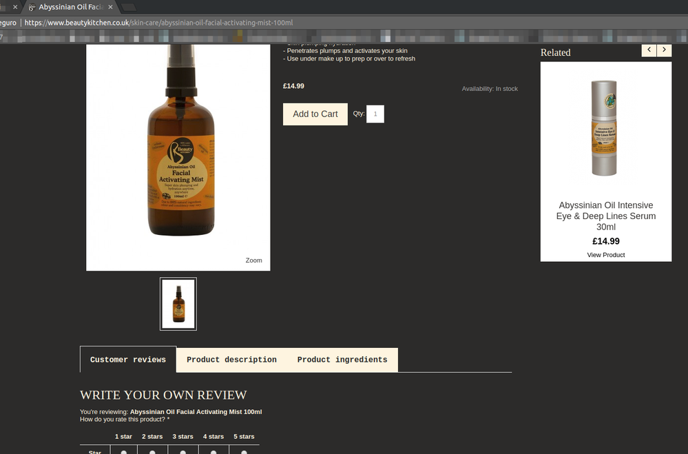688x454 pixels.
Task: Select the Customer reviews tab
Action: click(x=128, y=360)
